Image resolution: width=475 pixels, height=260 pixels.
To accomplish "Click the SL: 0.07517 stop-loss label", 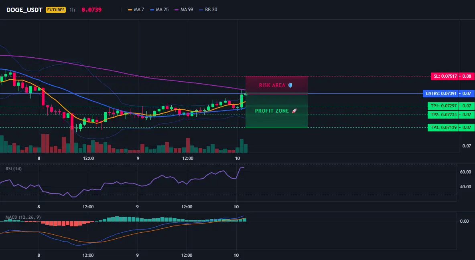I will [x=445, y=76].
